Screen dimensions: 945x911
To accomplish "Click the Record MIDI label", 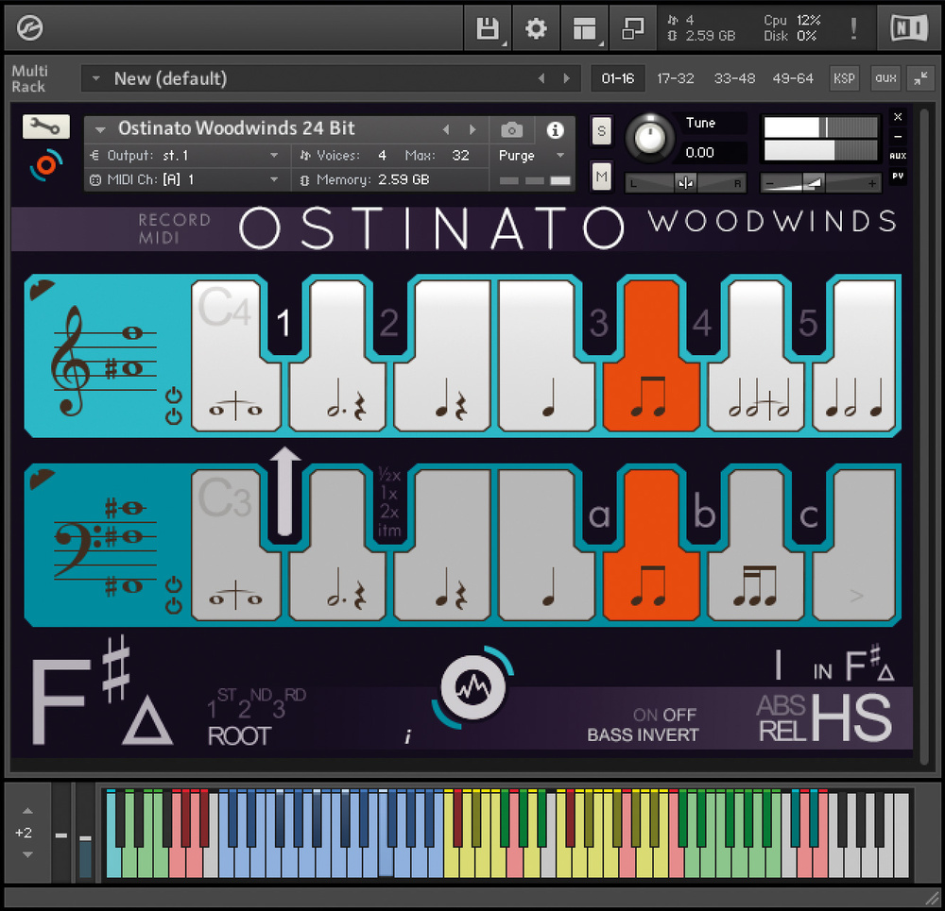I will coord(174,228).
